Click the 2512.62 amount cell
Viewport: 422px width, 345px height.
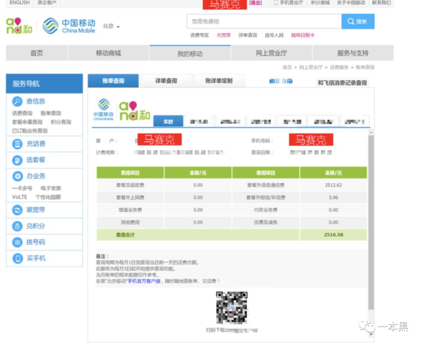[x=333, y=185]
